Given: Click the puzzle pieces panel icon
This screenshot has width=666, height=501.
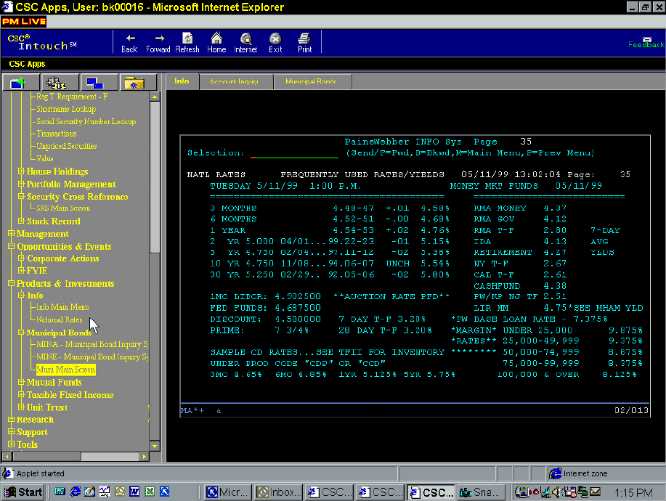Looking at the screenshot, I should (x=59, y=82).
